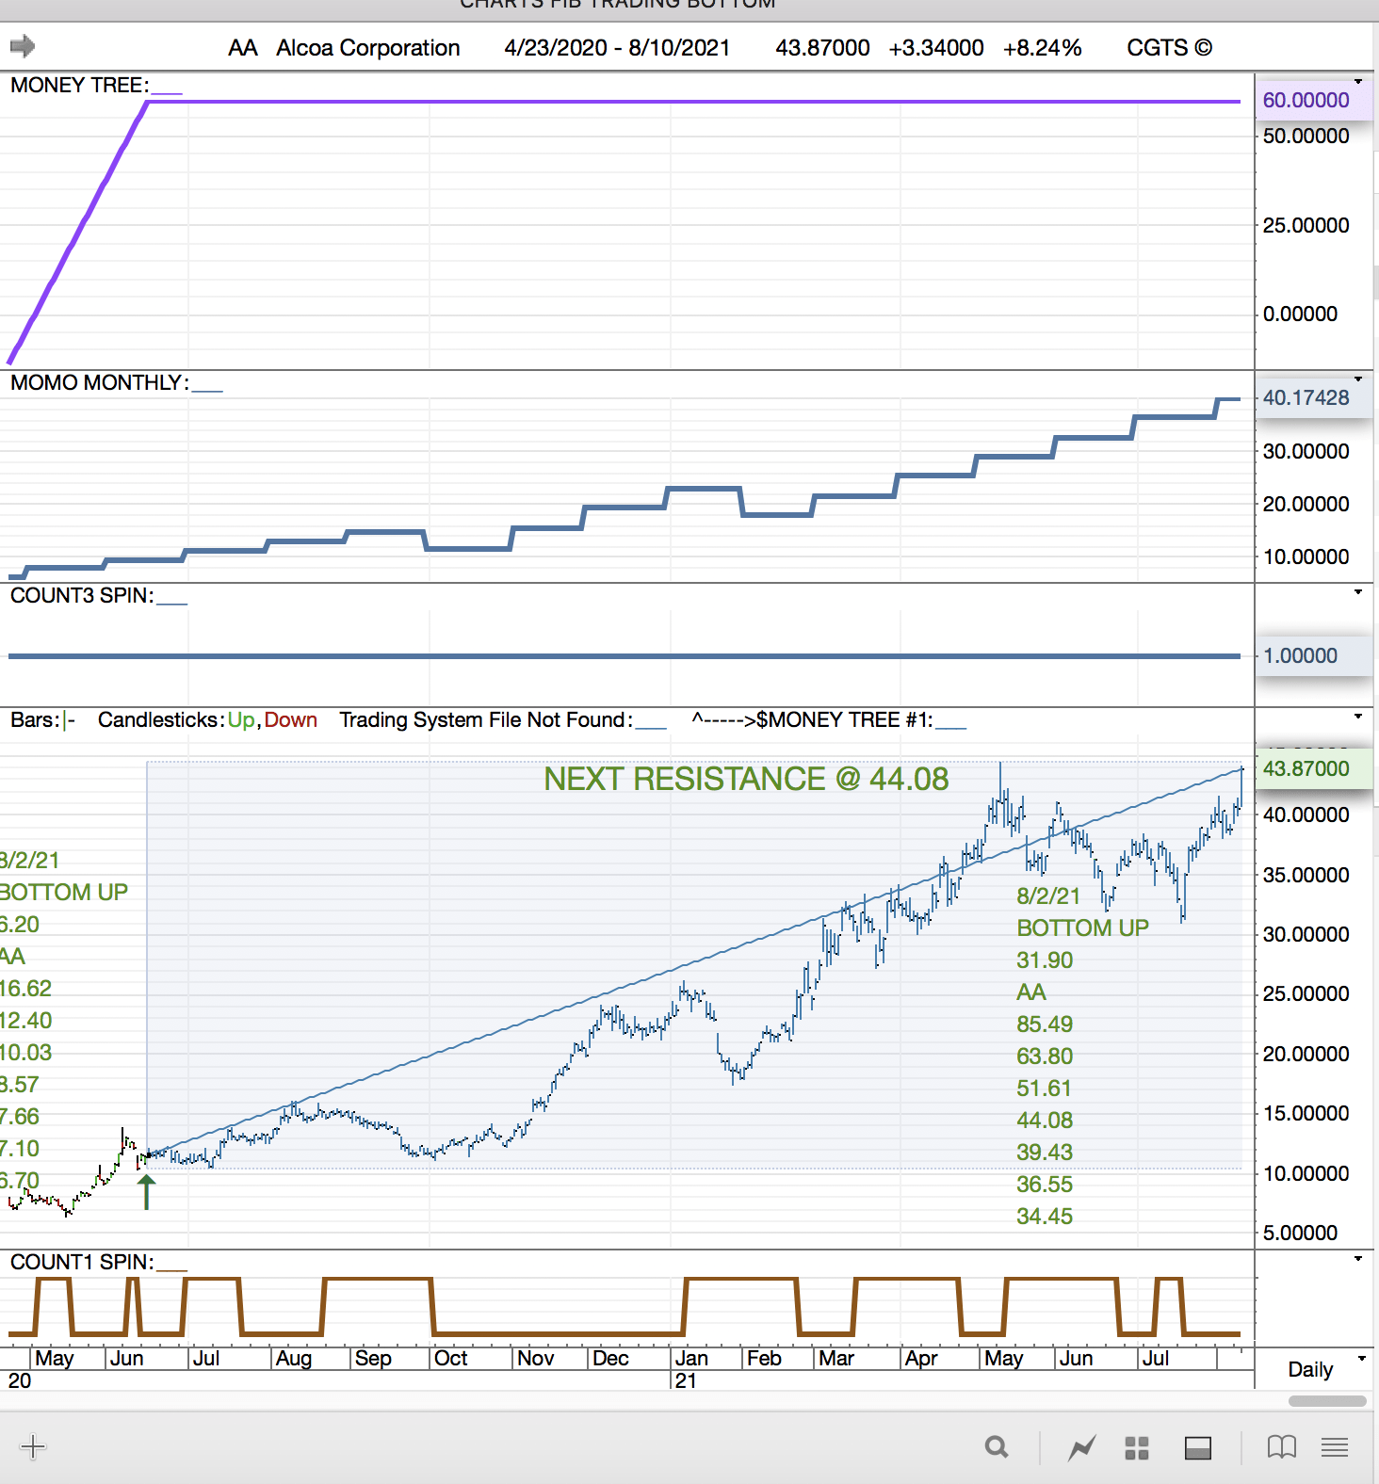Click the red Down candlestick legend label

pyautogui.click(x=291, y=720)
